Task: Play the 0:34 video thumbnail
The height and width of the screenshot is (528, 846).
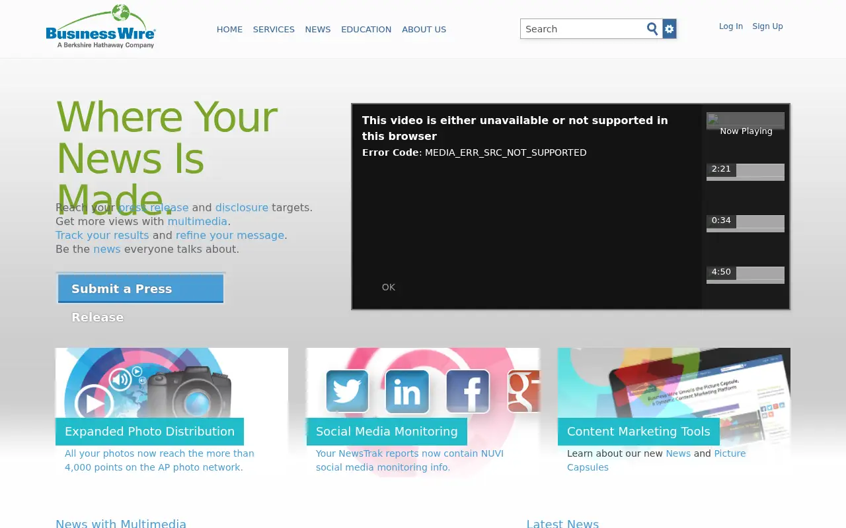Action: click(746, 223)
